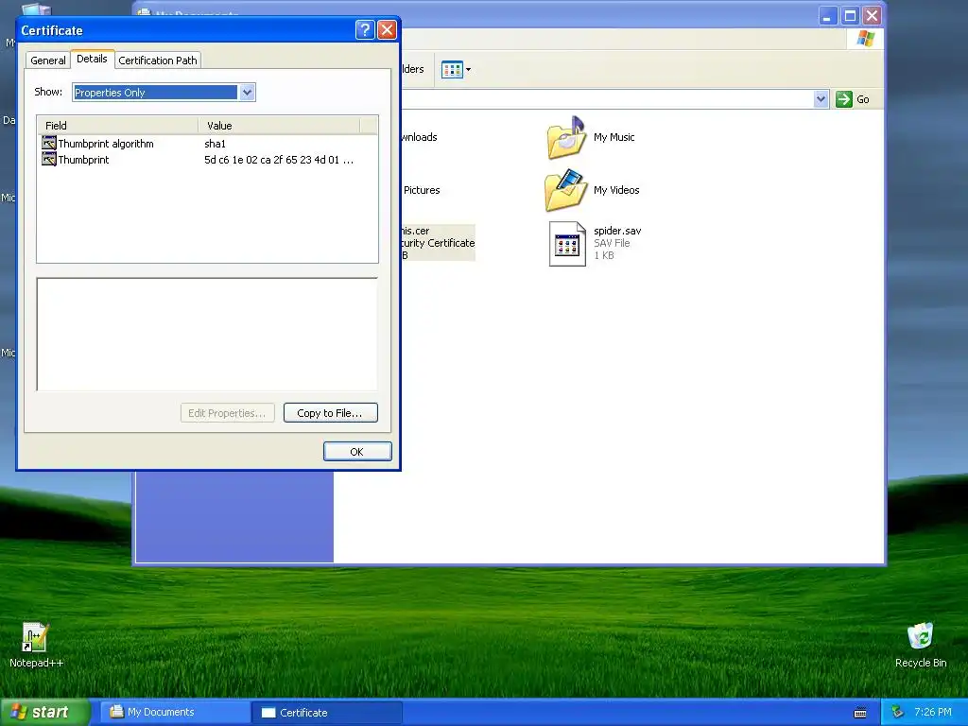Click the sha1 value
Screen dimensions: 968x726
215,144
